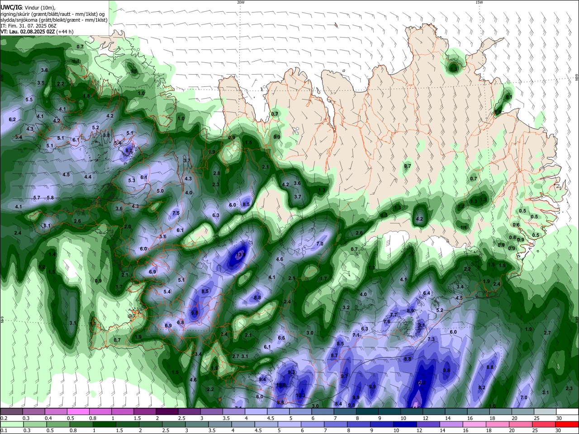The height and width of the screenshot is (434, 579).
Task: Click the pure red rain-scale legend swatch
Action: (x=567, y=424)
